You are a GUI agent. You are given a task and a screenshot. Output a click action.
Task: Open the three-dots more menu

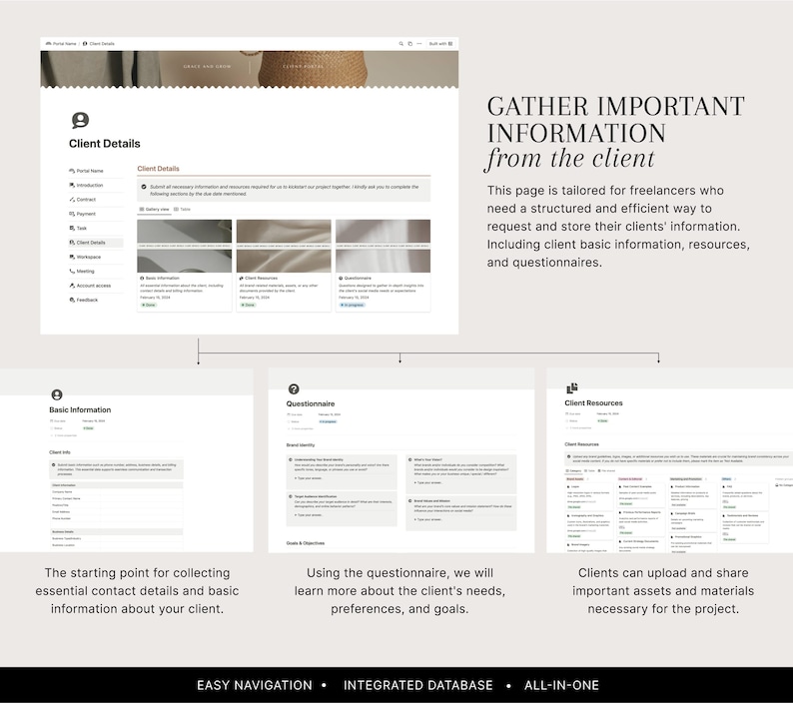click(x=418, y=44)
